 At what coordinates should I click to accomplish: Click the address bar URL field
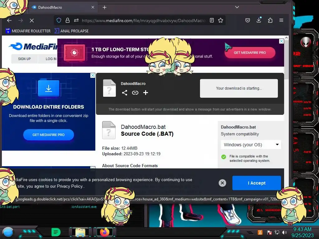pos(143,20)
